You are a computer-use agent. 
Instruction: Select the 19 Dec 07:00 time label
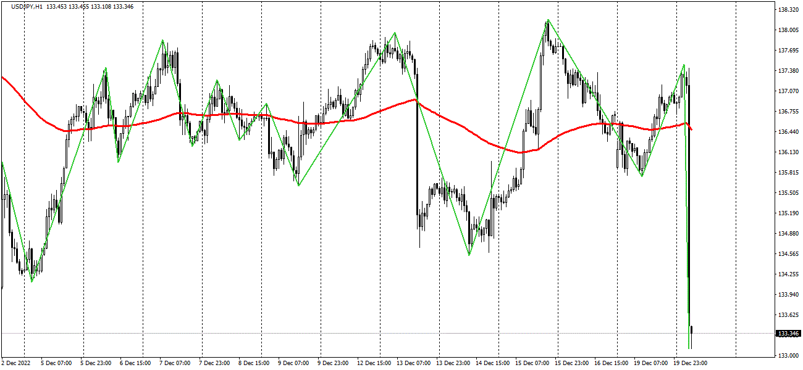(x=651, y=363)
